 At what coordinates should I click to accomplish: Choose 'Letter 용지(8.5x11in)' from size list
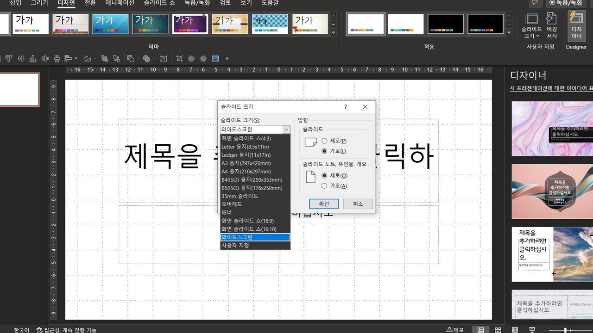pos(255,147)
